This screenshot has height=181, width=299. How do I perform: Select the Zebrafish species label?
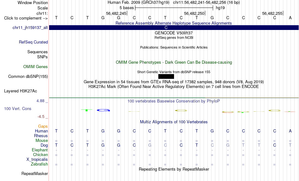click(39, 164)
